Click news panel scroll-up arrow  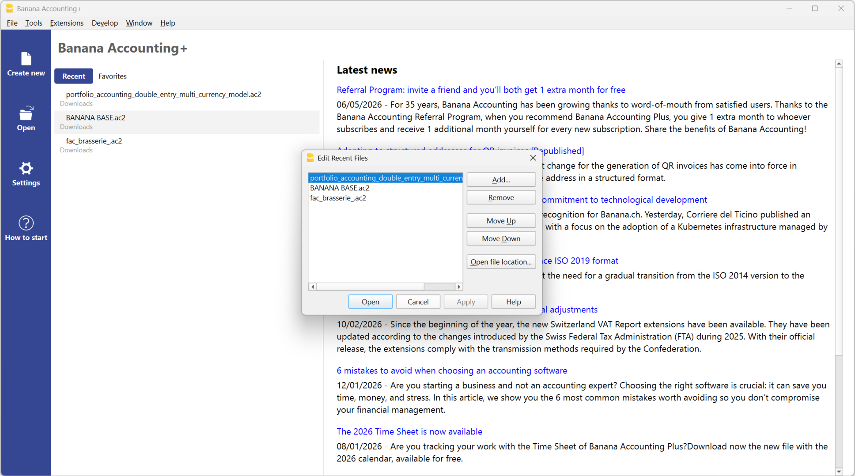839,64
